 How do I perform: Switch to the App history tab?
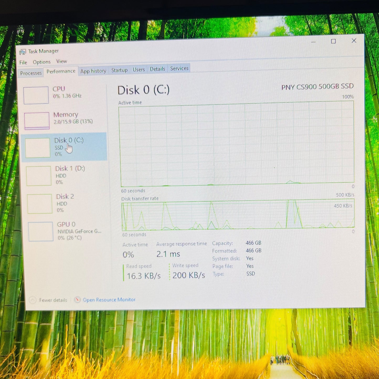[93, 71]
